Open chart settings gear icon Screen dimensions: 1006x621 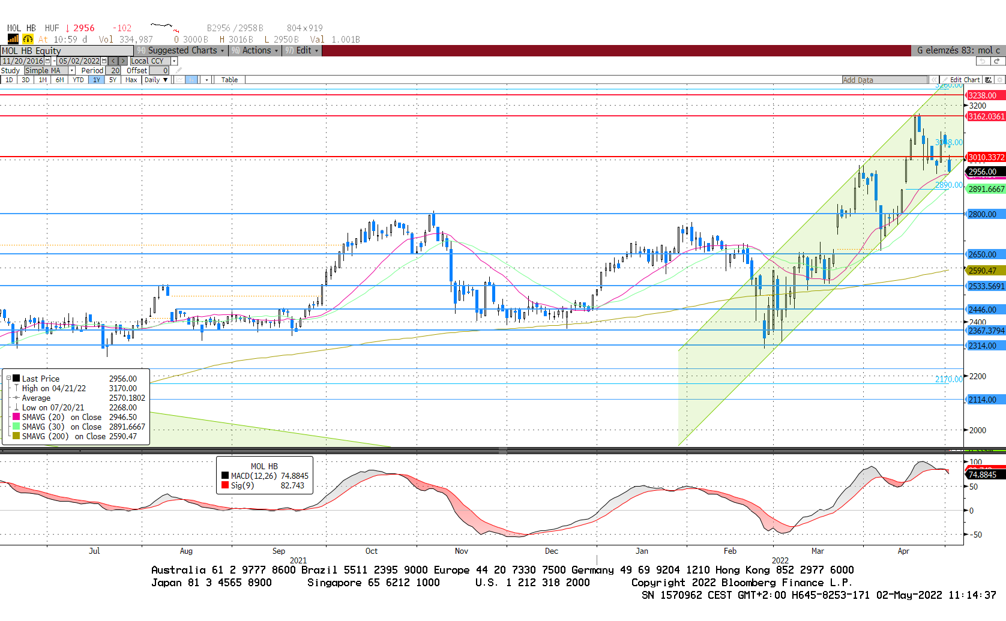[x=999, y=80]
